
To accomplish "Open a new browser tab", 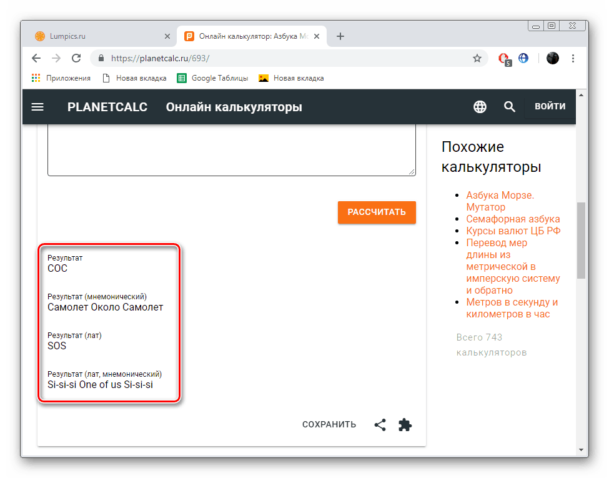I will [340, 36].
